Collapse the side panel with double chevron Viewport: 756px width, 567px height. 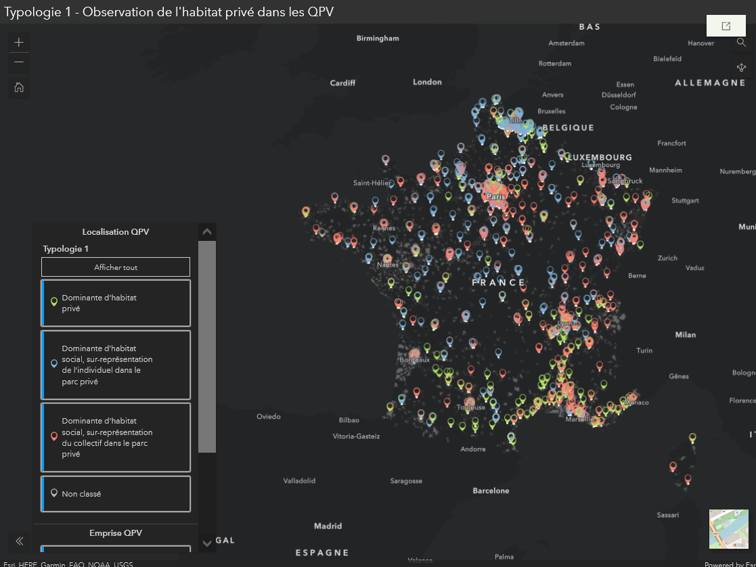20,541
